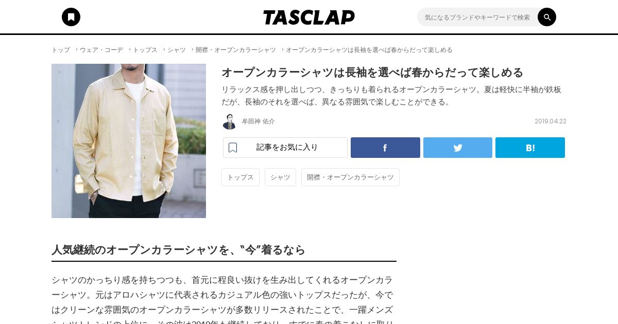This screenshot has width=618, height=324.
Task: Open トップ breadcrumb link
Action: click(61, 50)
